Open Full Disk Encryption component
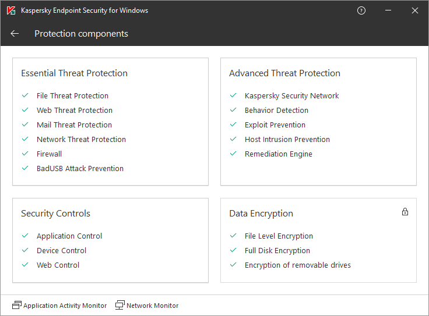The image size is (429, 316). pyautogui.click(x=277, y=250)
